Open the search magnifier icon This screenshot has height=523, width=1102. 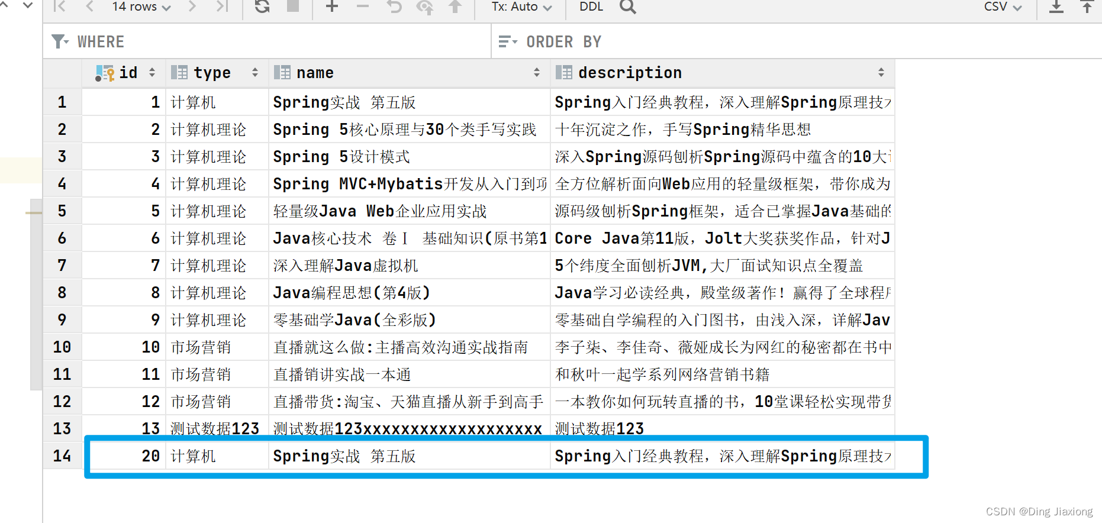click(x=628, y=7)
